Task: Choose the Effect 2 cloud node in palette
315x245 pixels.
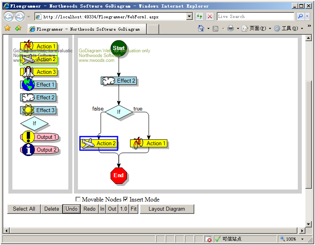Action: coord(38,97)
